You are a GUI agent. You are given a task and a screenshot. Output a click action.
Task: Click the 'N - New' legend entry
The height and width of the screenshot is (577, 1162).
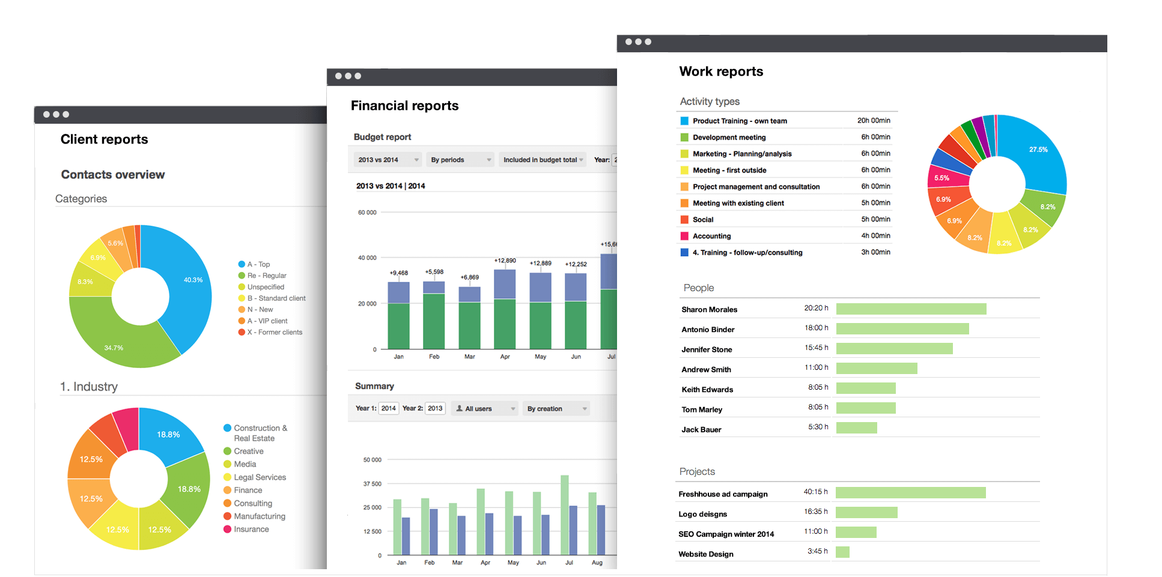tap(256, 310)
